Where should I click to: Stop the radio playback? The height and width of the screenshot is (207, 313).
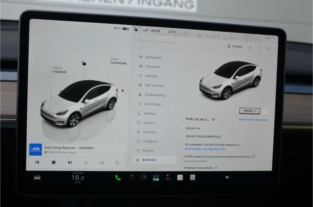pos(54,162)
